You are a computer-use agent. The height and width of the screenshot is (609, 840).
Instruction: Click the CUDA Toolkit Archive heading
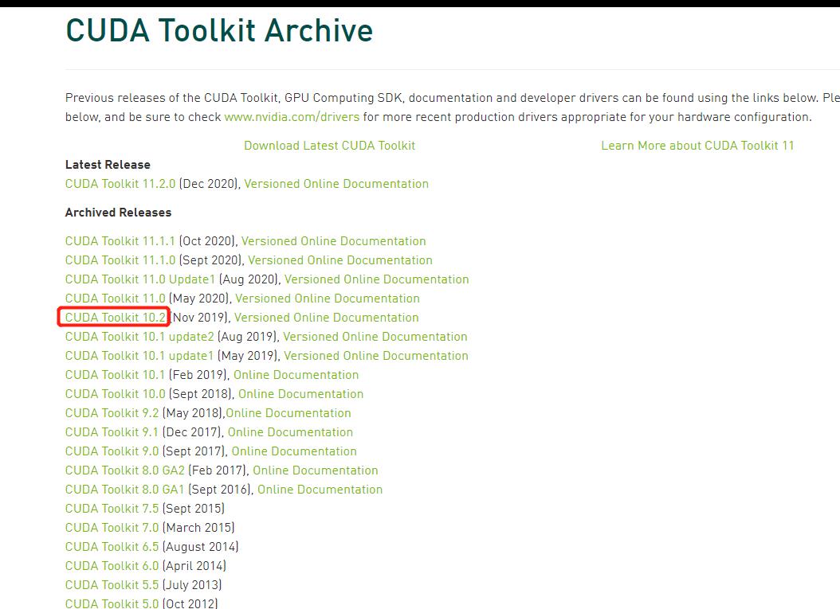219,30
